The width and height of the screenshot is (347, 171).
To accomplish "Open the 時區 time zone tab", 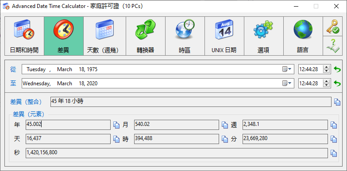I will (x=185, y=36).
